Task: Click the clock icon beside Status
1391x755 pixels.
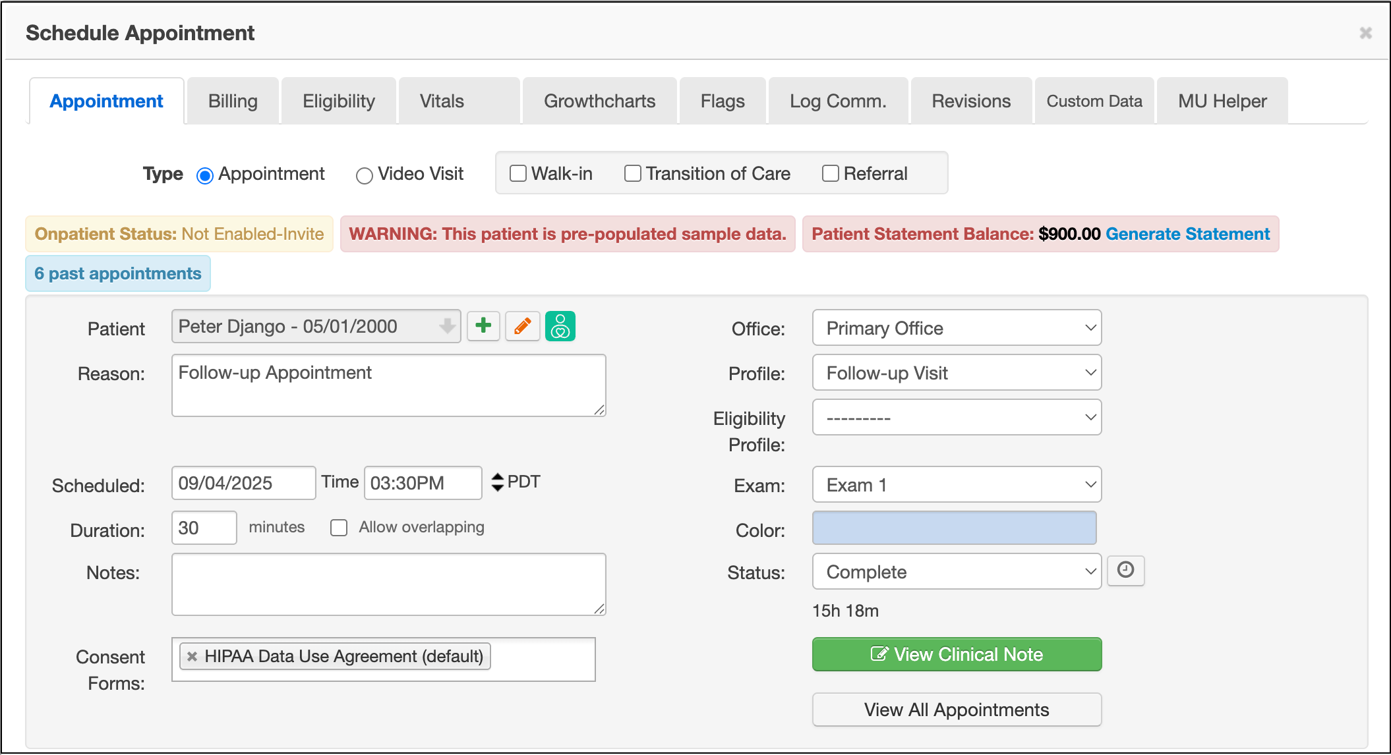Action: [1125, 570]
